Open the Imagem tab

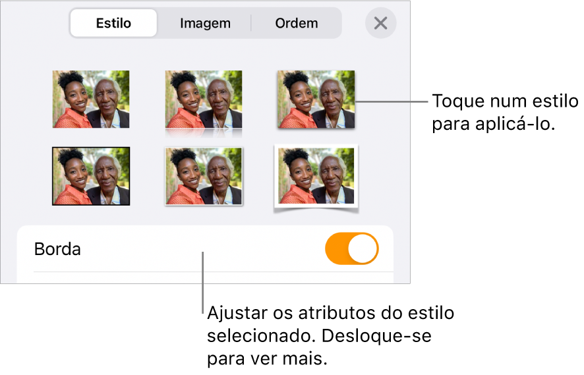click(205, 23)
